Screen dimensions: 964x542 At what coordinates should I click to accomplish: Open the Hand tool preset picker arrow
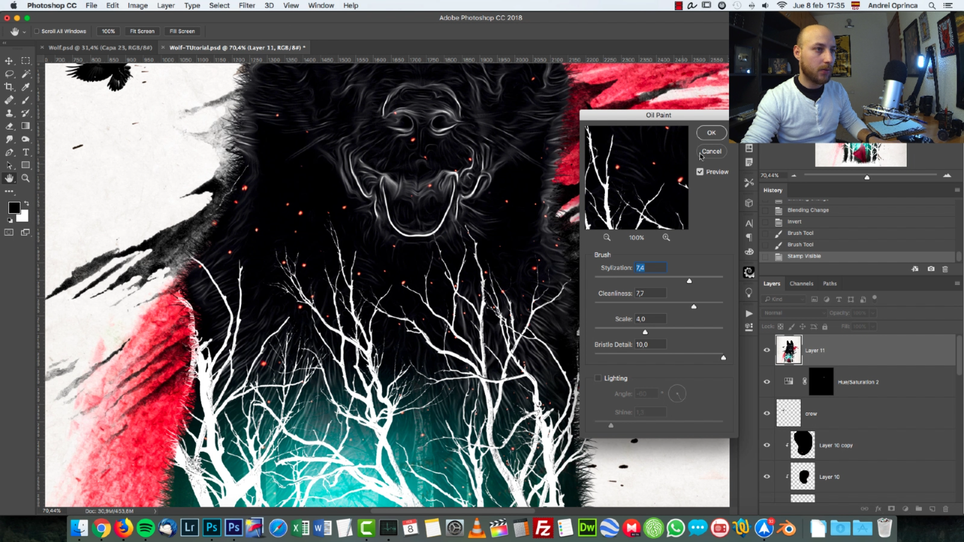pyautogui.click(x=24, y=32)
